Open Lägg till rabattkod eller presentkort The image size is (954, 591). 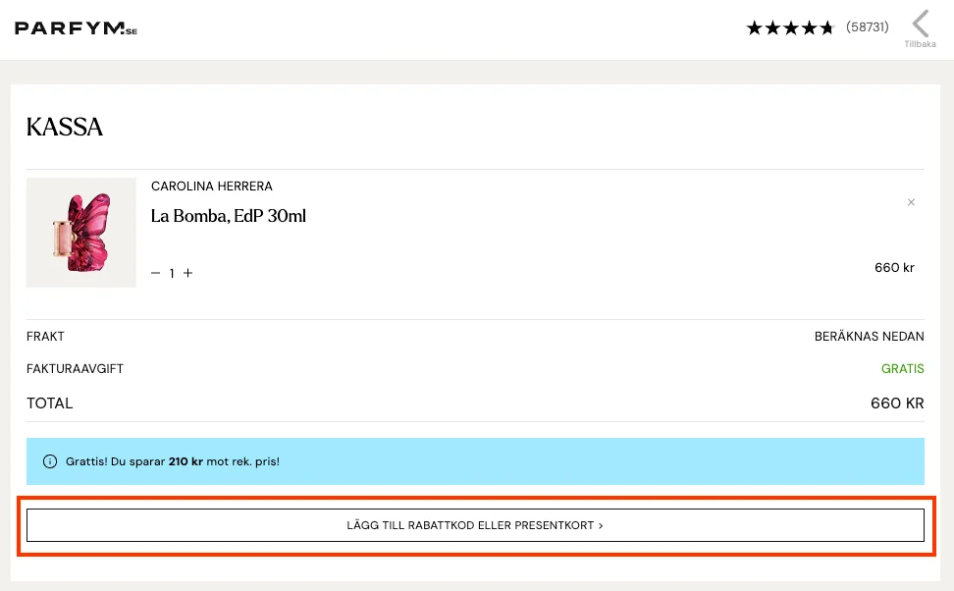[475, 525]
